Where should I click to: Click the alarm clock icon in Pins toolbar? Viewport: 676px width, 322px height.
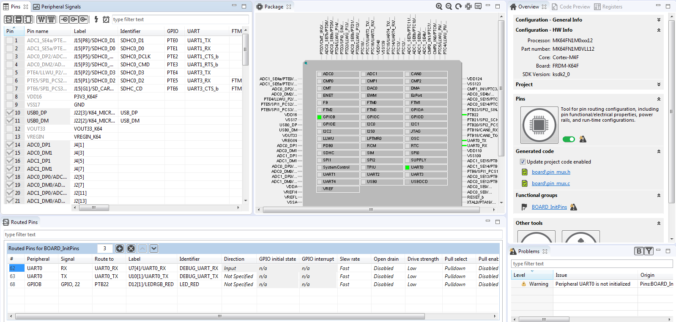[x=106, y=19]
